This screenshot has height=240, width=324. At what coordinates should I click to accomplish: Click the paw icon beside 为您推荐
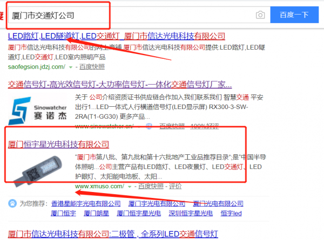tap(12, 204)
